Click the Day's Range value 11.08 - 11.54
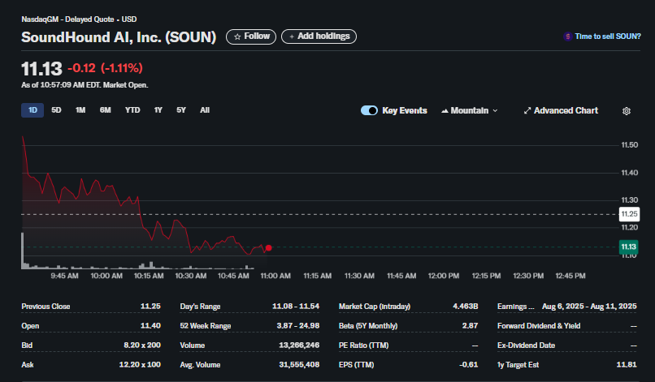 [296, 307]
